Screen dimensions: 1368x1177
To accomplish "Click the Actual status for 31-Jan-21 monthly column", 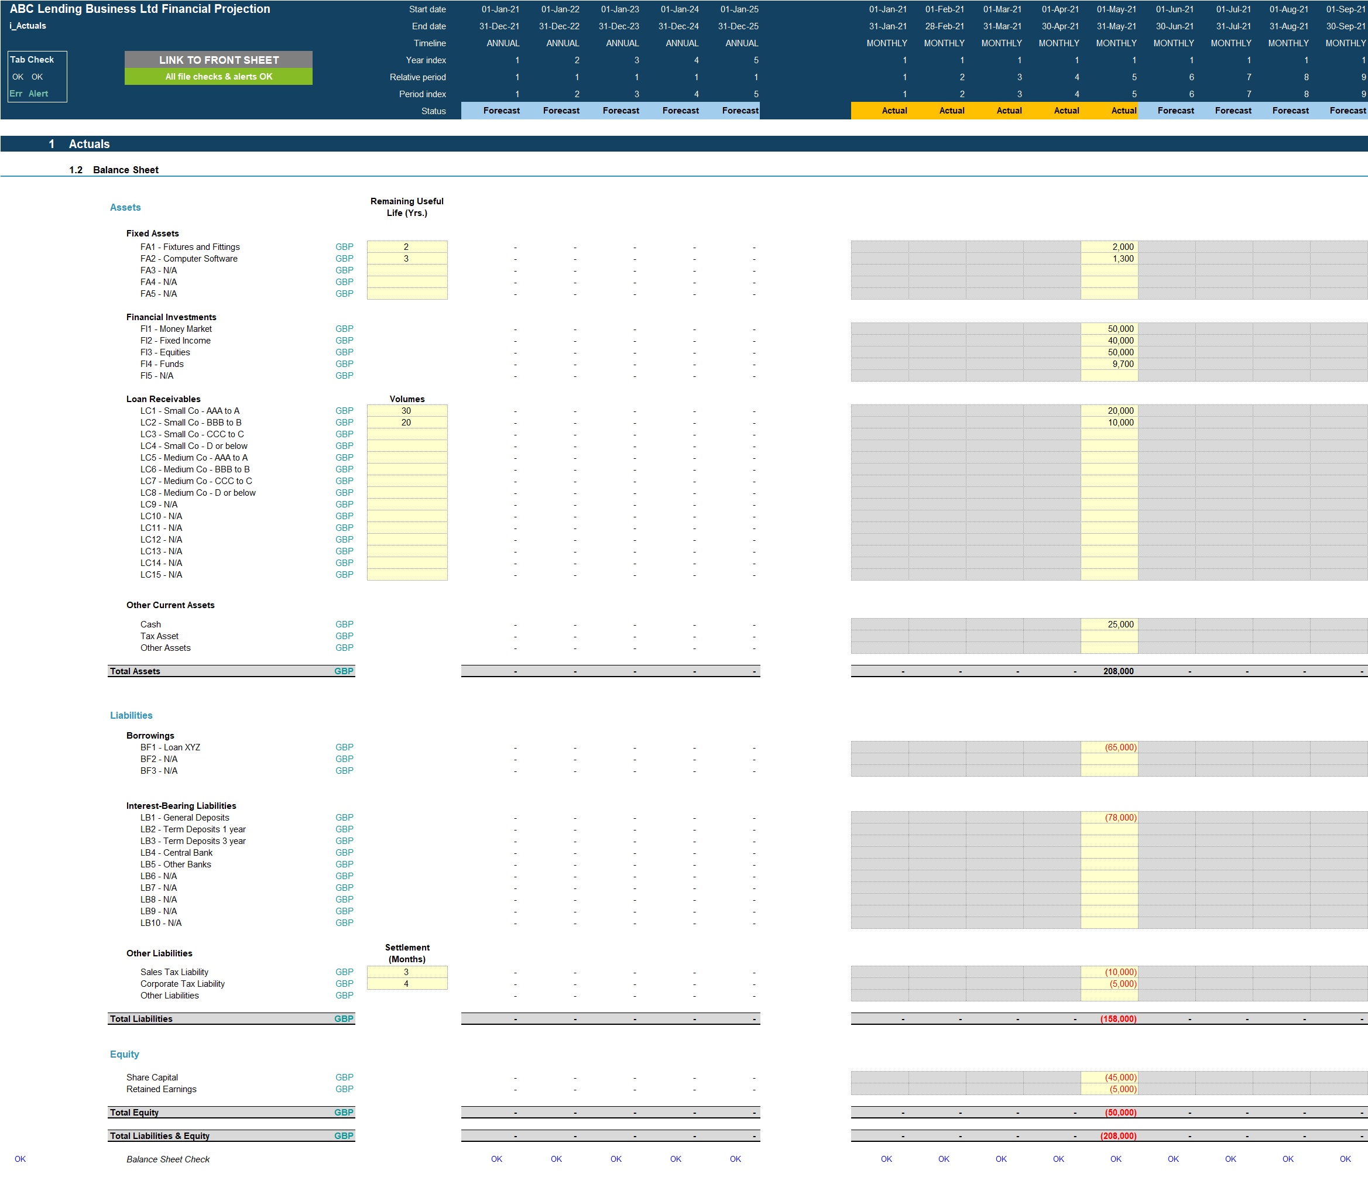I will (x=894, y=110).
